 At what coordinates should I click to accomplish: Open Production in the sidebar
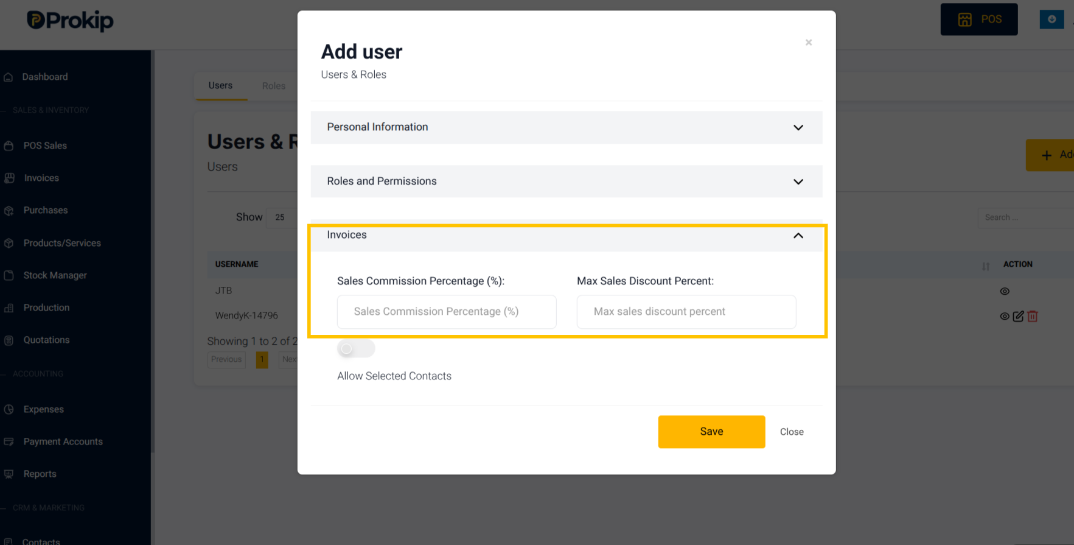pos(46,308)
